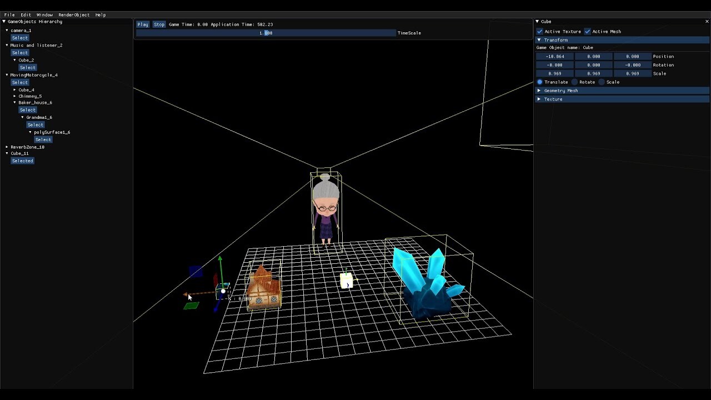Select the Grandma1_6 object
Image resolution: width=711 pixels, height=400 pixels.
35,124
